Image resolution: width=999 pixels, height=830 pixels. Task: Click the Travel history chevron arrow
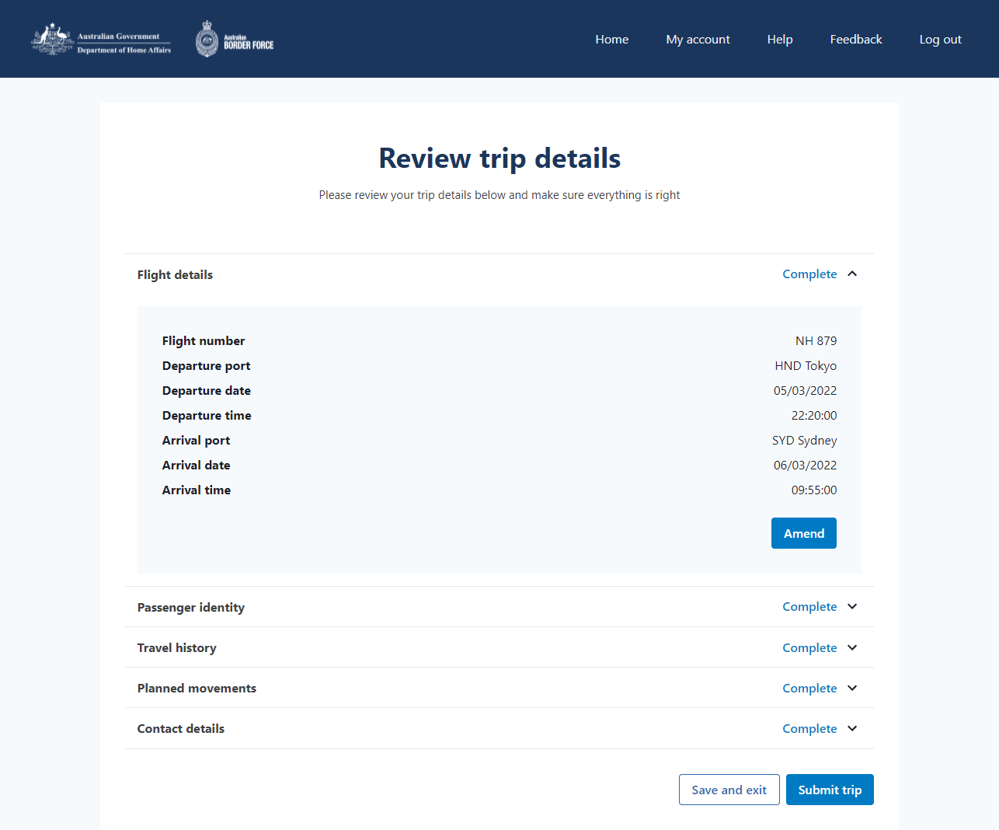click(852, 647)
